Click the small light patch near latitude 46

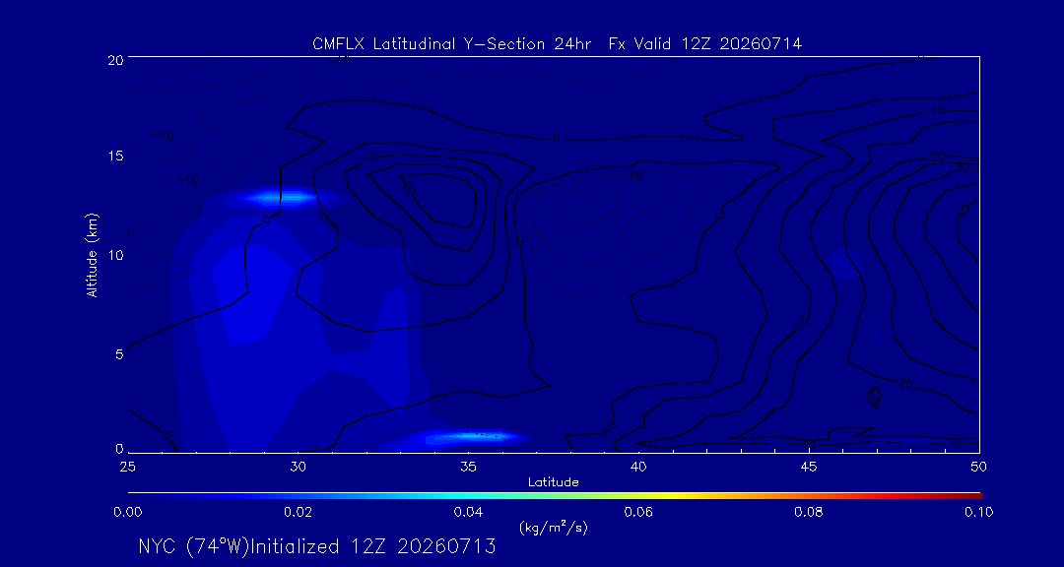[845, 264]
